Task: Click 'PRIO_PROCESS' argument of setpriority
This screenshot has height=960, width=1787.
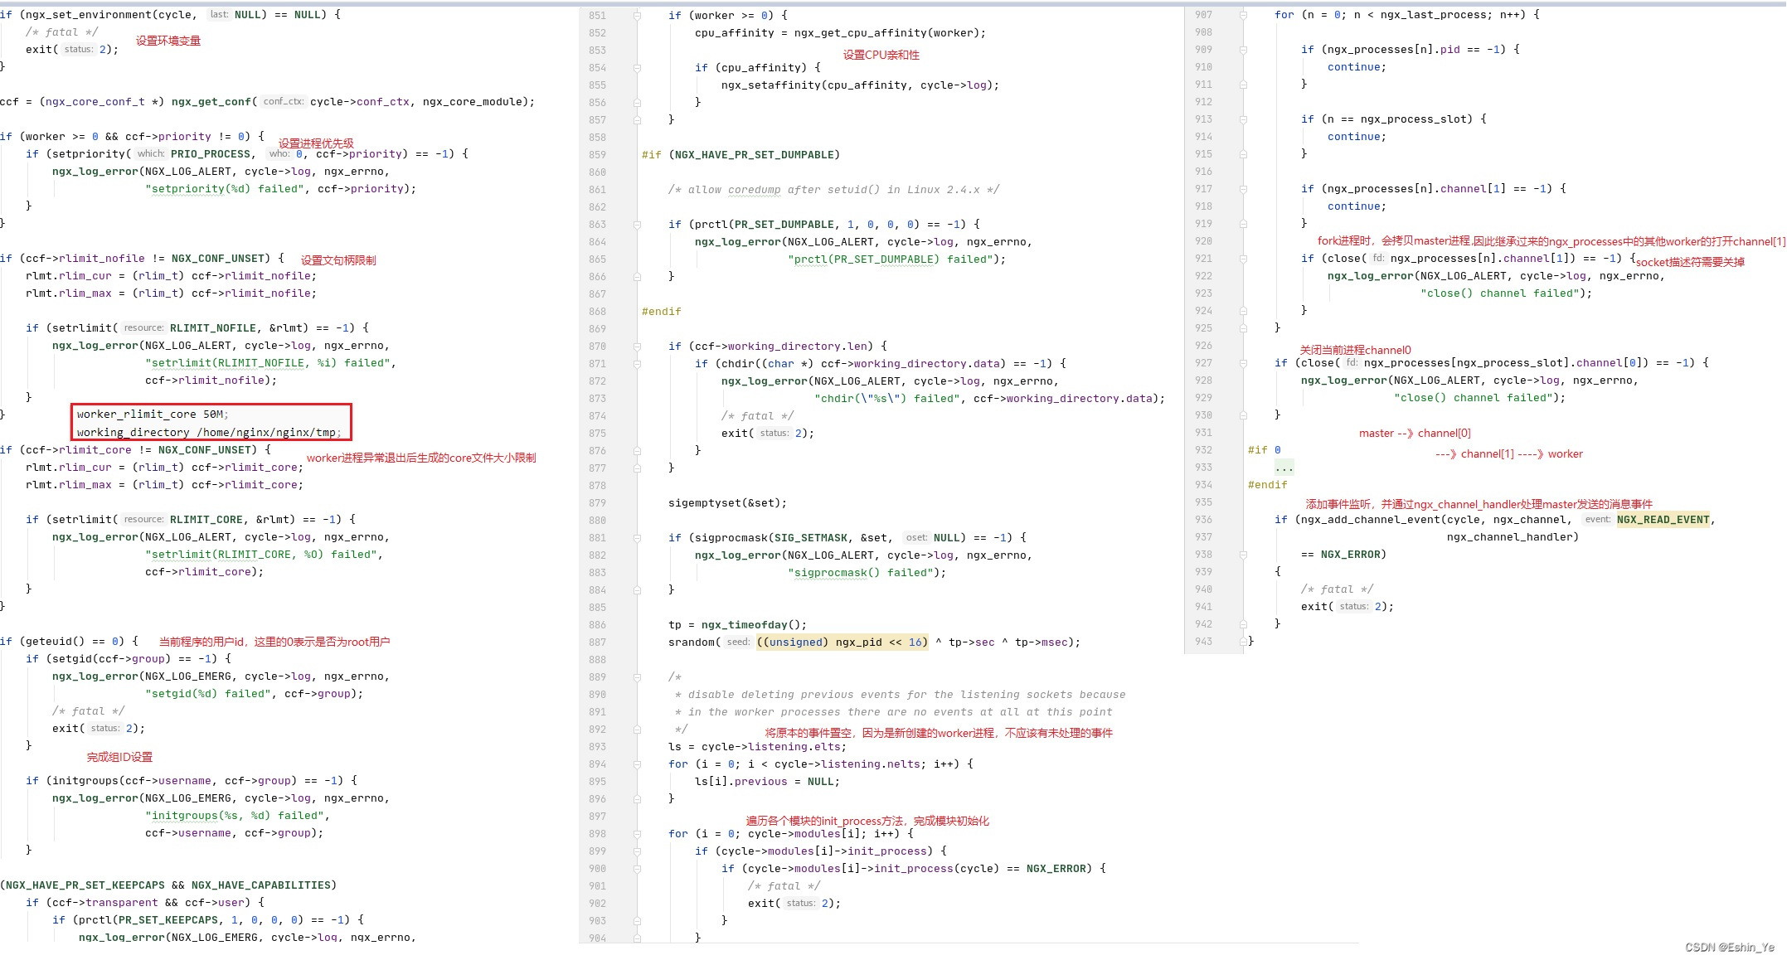Action: coord(211,154)
